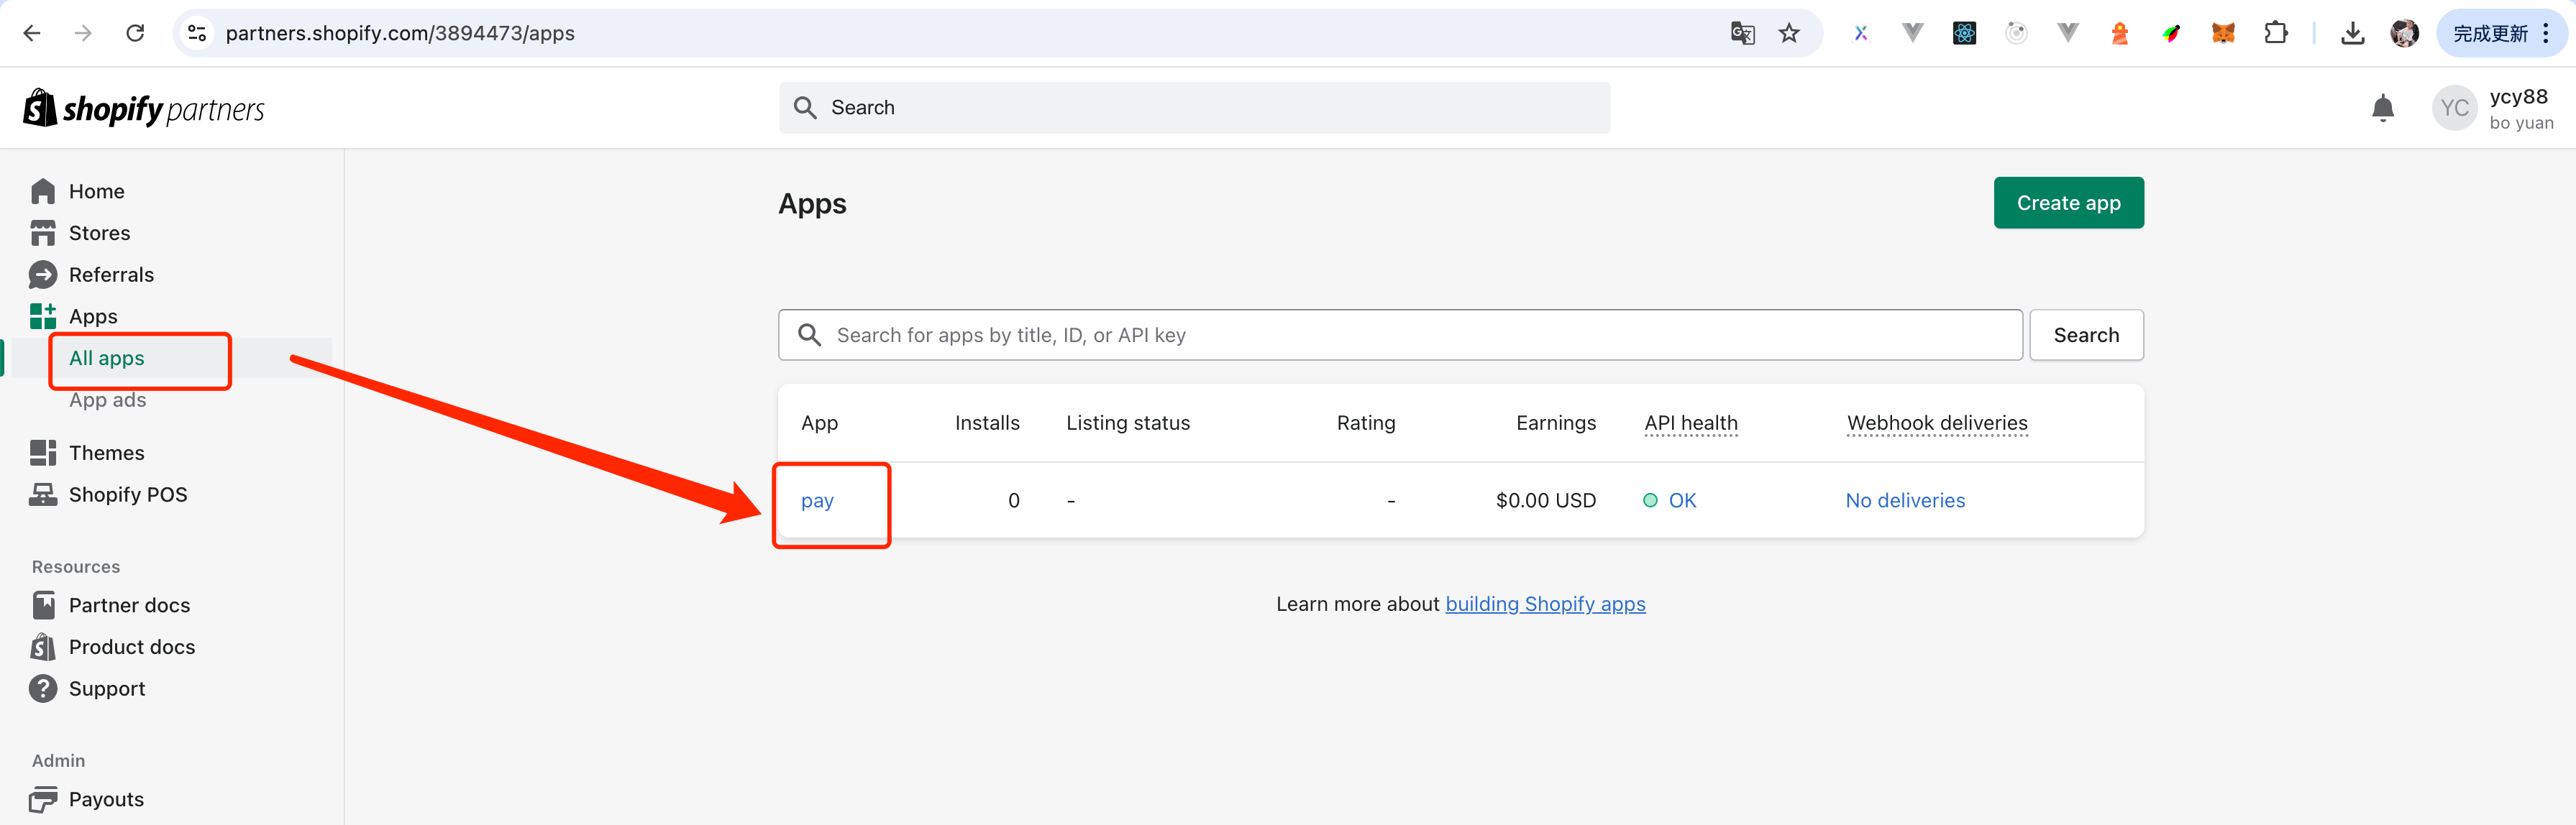Click the Create app button
Screen dimensions: 2576x825
2068,203
